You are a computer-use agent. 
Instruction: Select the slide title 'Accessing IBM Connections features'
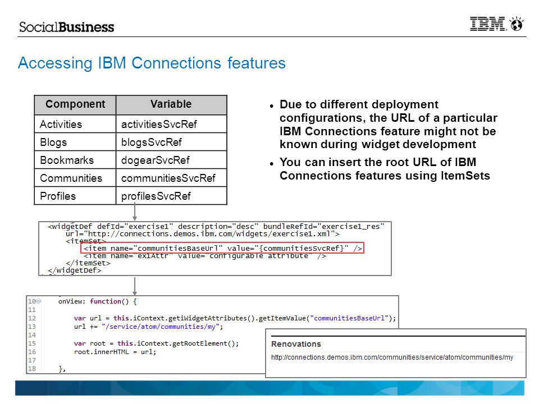pos(152,63)
